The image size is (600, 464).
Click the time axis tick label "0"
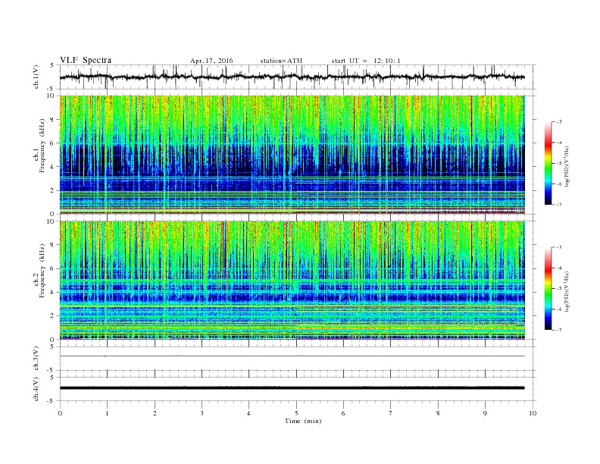point(60,413)
